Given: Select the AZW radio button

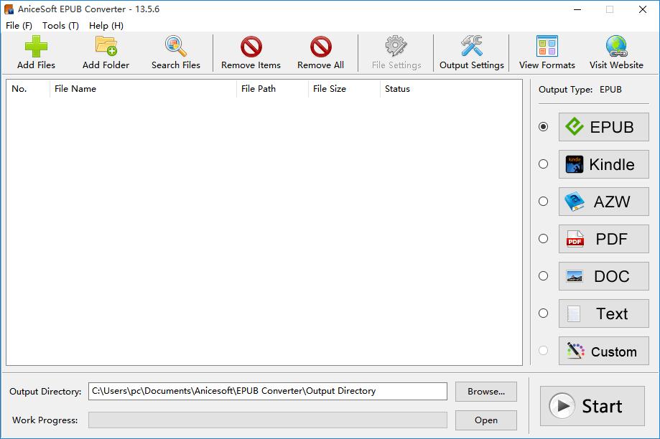Looking at the screenshot, I should click(544, 202).
